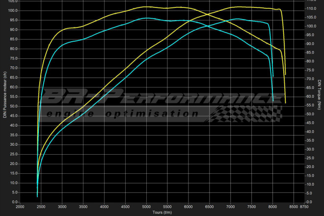The height and width of the screenshot is (216, 324).
Task: Select the 6500 tick on the RPM axis
Action: 209,207
